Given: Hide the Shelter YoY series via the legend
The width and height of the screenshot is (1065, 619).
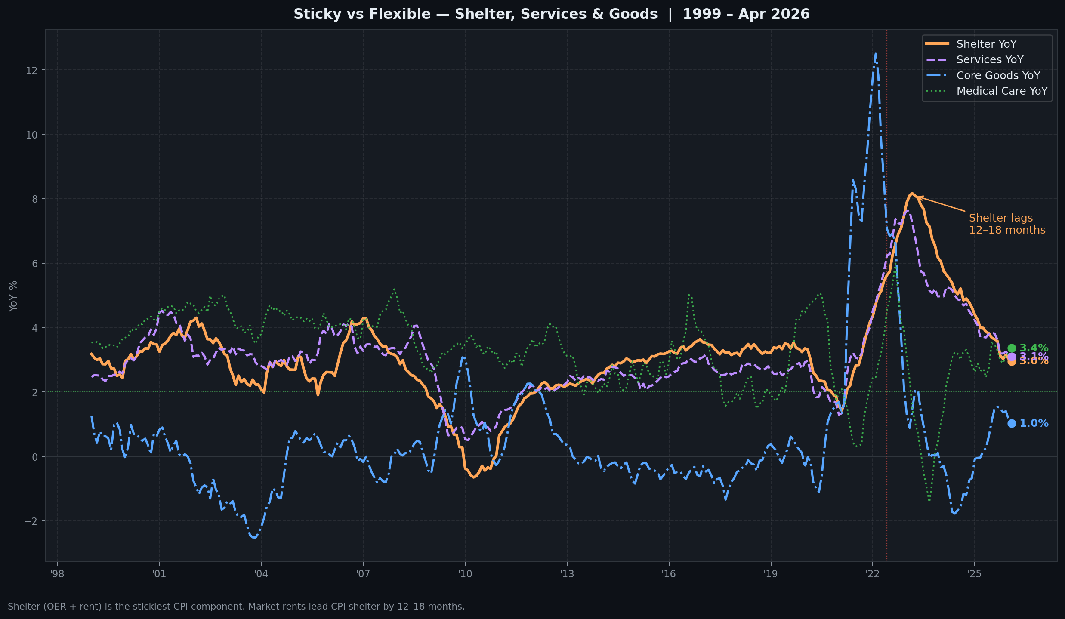Looking at the screenshot, I should click(x=986, y=43).
